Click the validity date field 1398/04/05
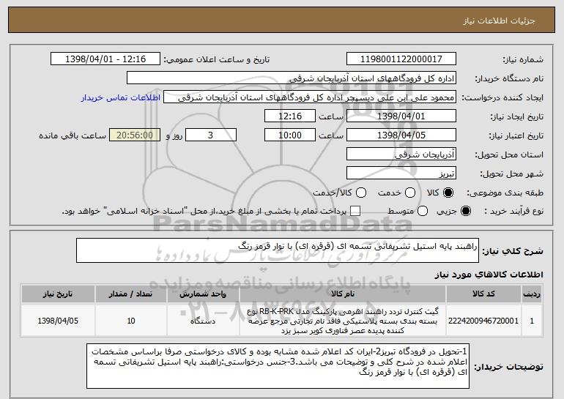Screen dimensions: 564x399 401,135
